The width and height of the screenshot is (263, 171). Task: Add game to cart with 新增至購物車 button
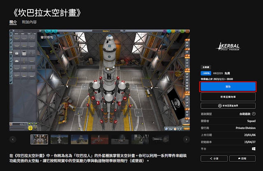pos(228,97)
